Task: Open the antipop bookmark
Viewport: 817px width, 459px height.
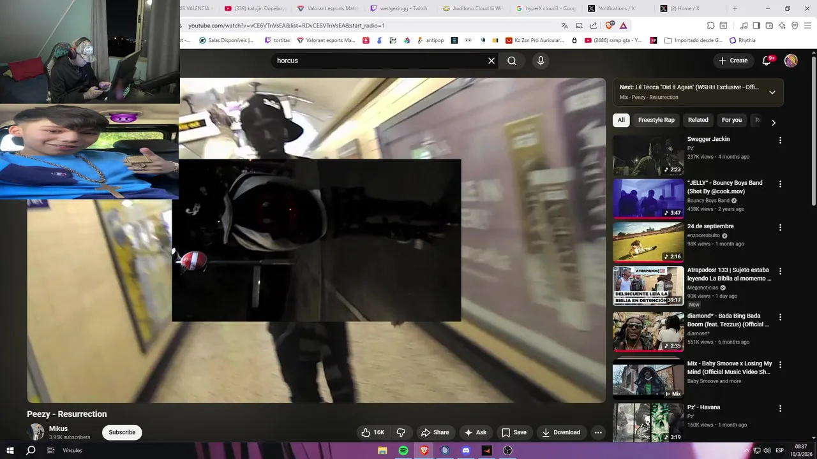Action: click(x=430, y=40)
